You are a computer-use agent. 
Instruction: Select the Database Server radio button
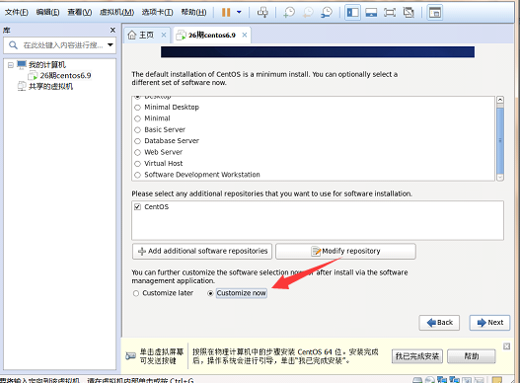[x=137, y=141]
